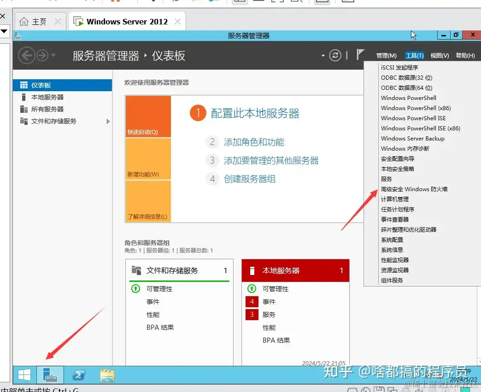Click the green 可管理性 icon in 文件和存储服务 tile
Image resolution: width=481 pixels, height=392 pixels.
pyautogui.click(x=135, y=289)
